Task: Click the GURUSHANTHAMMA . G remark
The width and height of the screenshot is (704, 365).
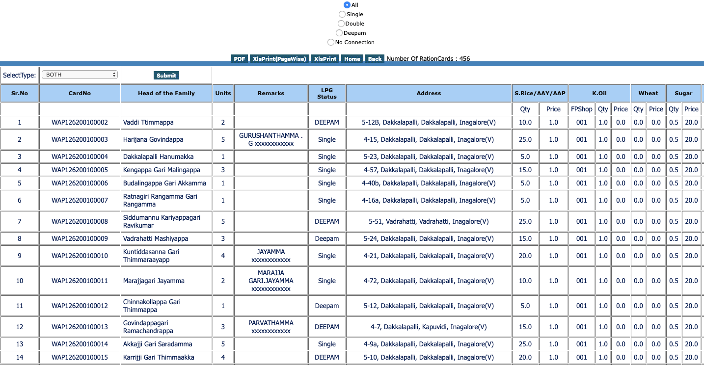Action: point(271,139)
